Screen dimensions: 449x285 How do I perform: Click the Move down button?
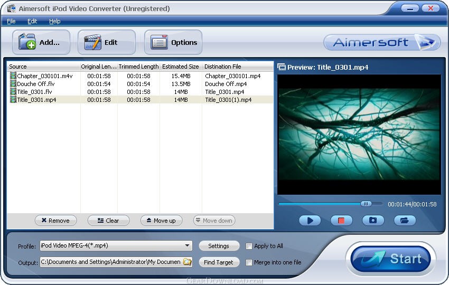coord(214,221)
